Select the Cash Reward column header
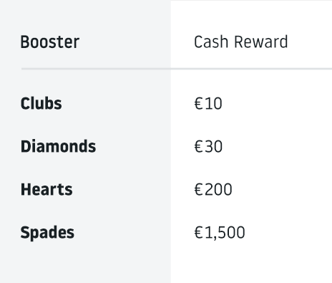 241,42
